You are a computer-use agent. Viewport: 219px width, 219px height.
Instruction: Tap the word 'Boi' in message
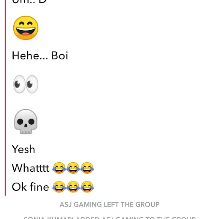(60, 56)
